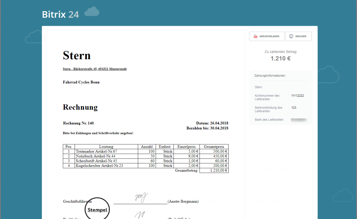This screenshot has width=357, height=219.
Task: Select the Stern address line link
Action: coord(95,69)
